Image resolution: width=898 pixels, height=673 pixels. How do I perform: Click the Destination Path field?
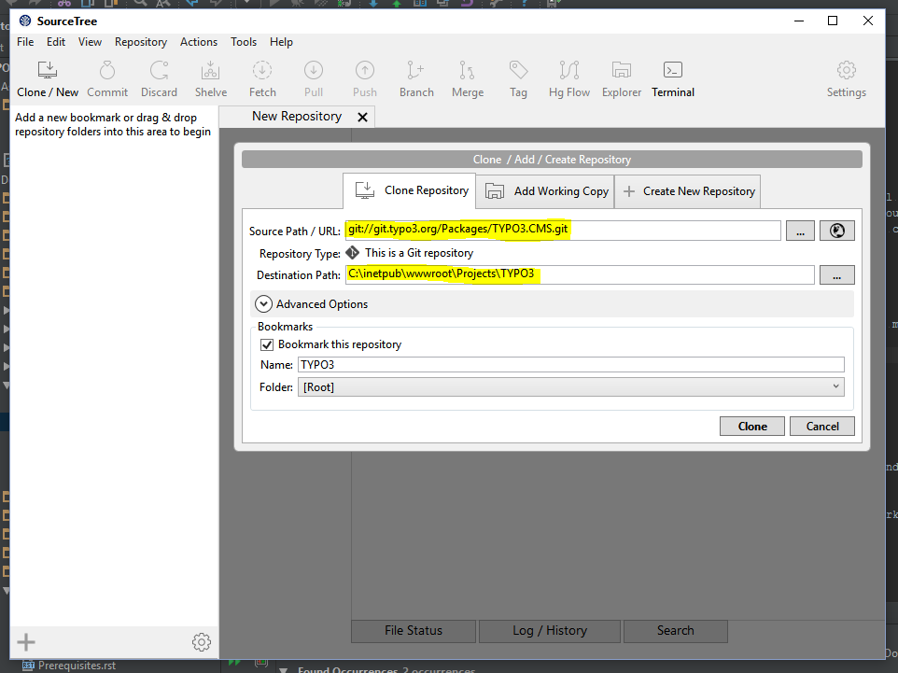[580, 275]
